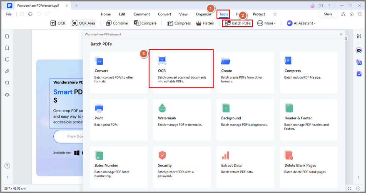The image size is (366, 193).
Task: Click the lightbulb tips icon
Action: pyautogui.click(x=275, y=14)
